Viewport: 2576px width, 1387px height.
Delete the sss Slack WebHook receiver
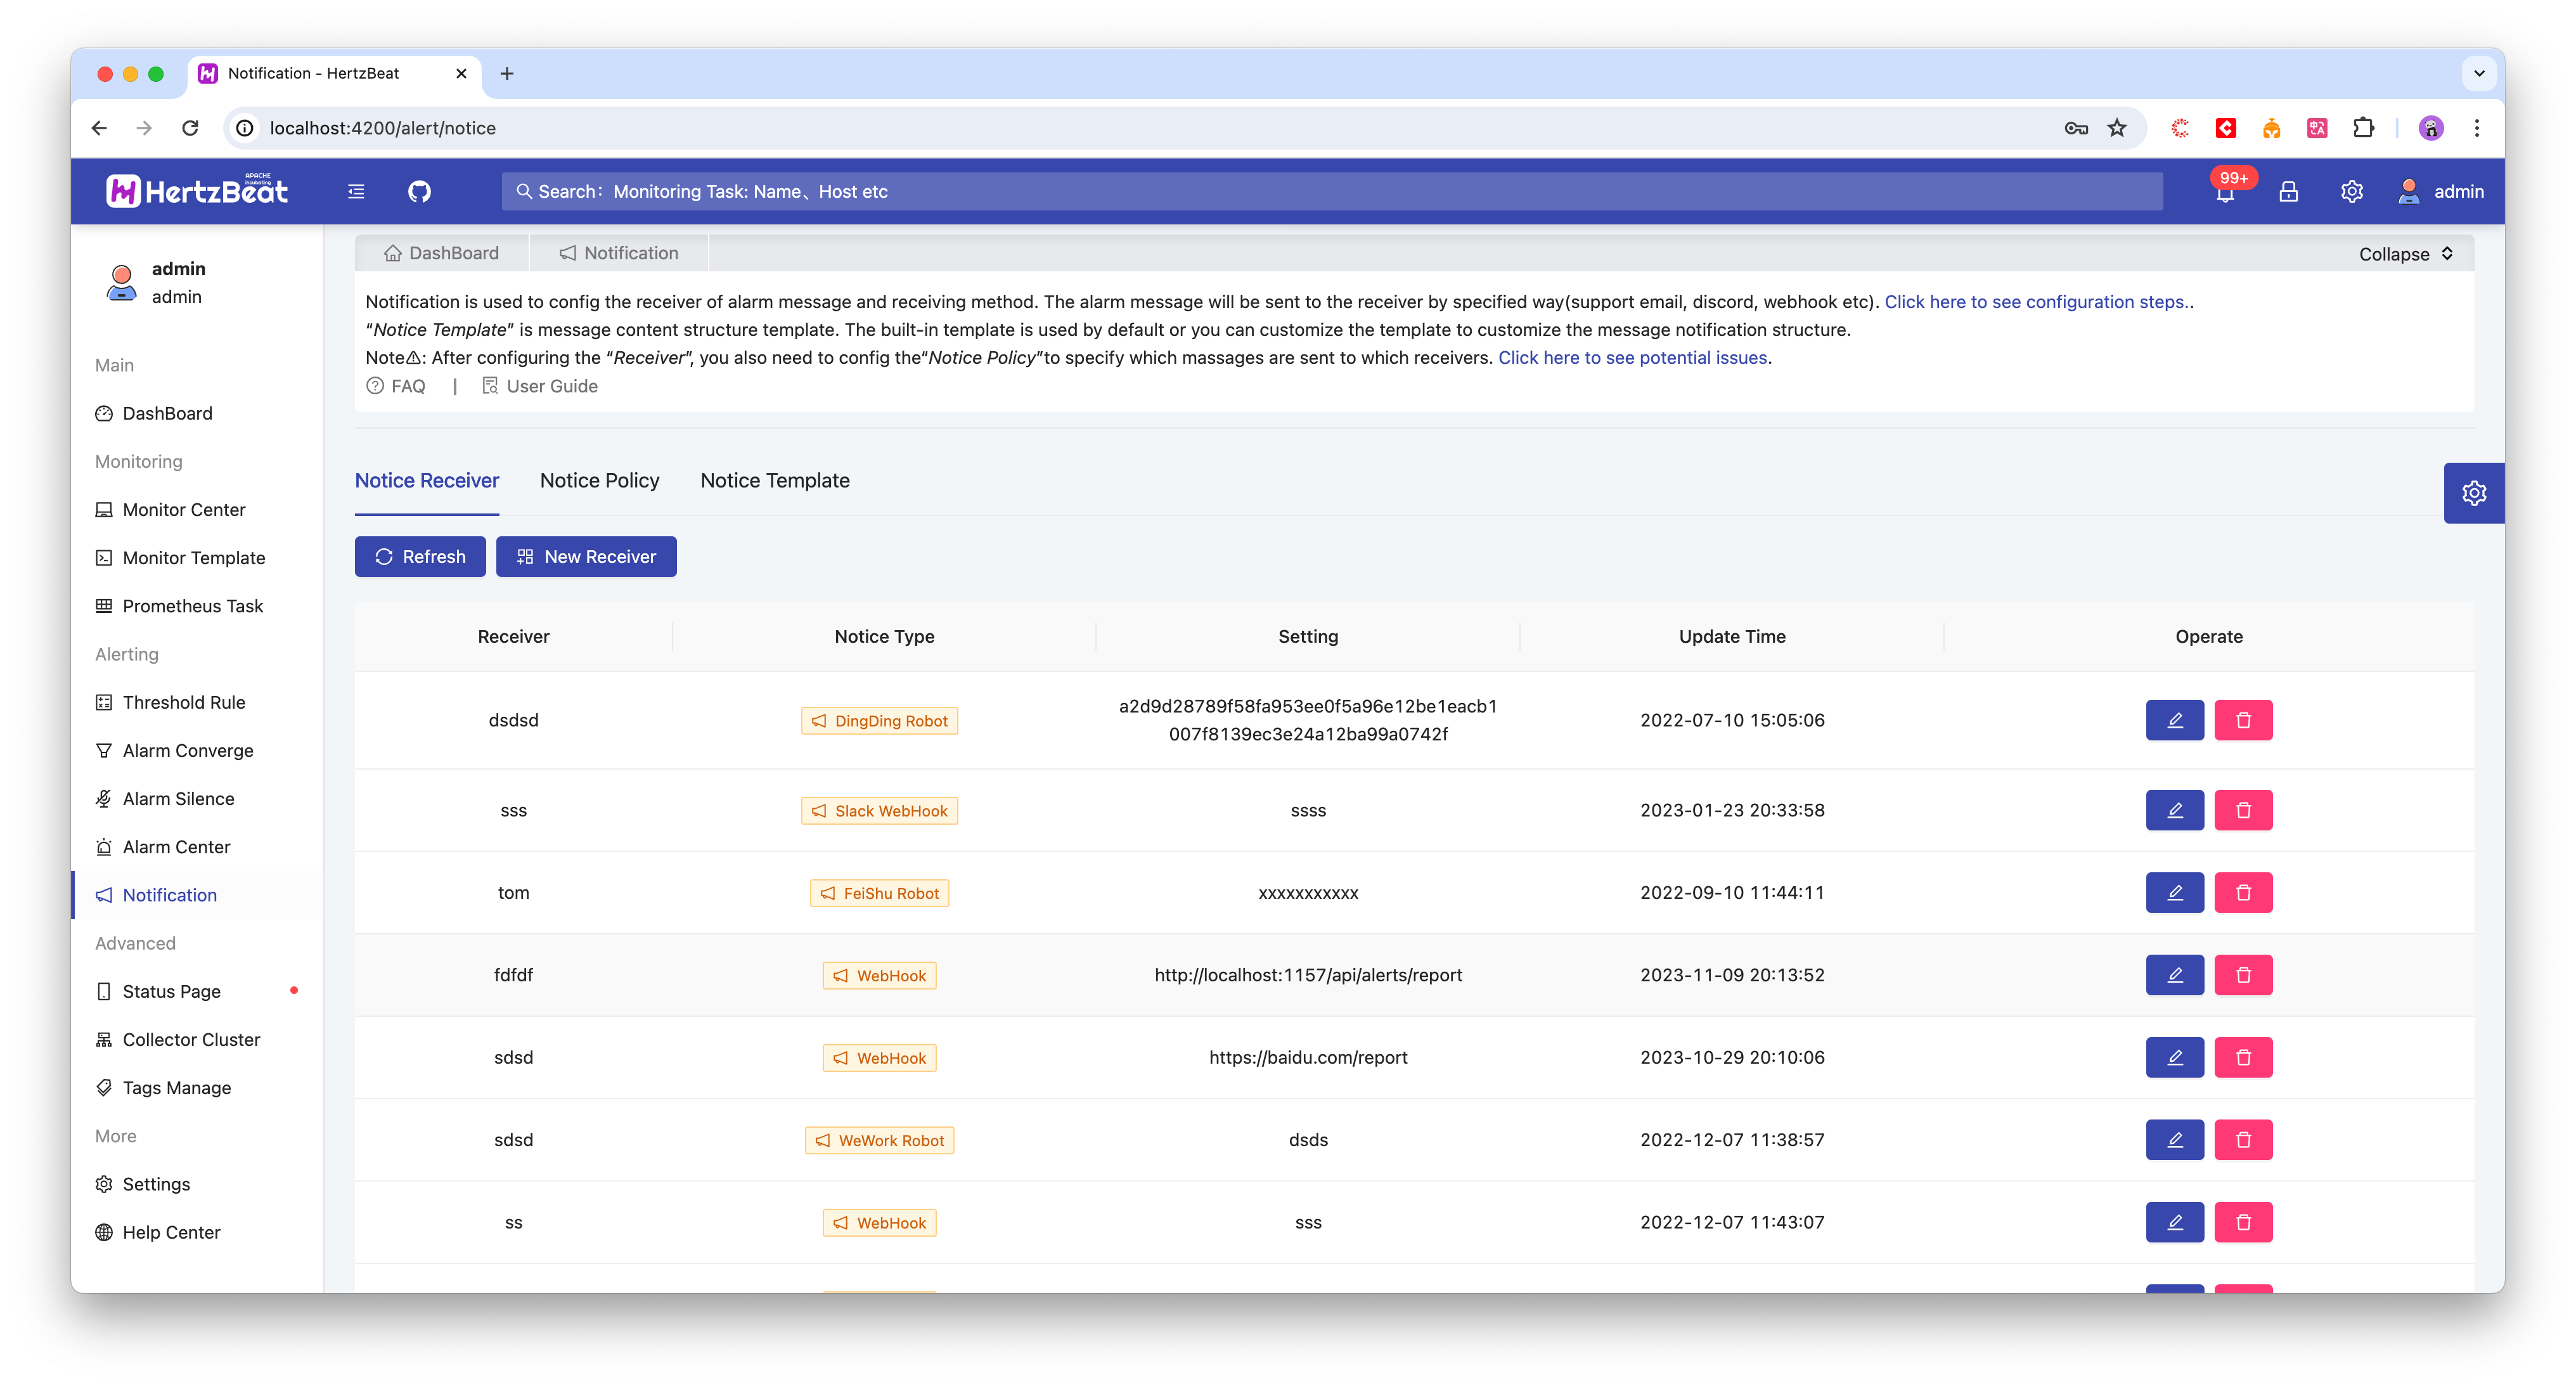coord(2243,810)
